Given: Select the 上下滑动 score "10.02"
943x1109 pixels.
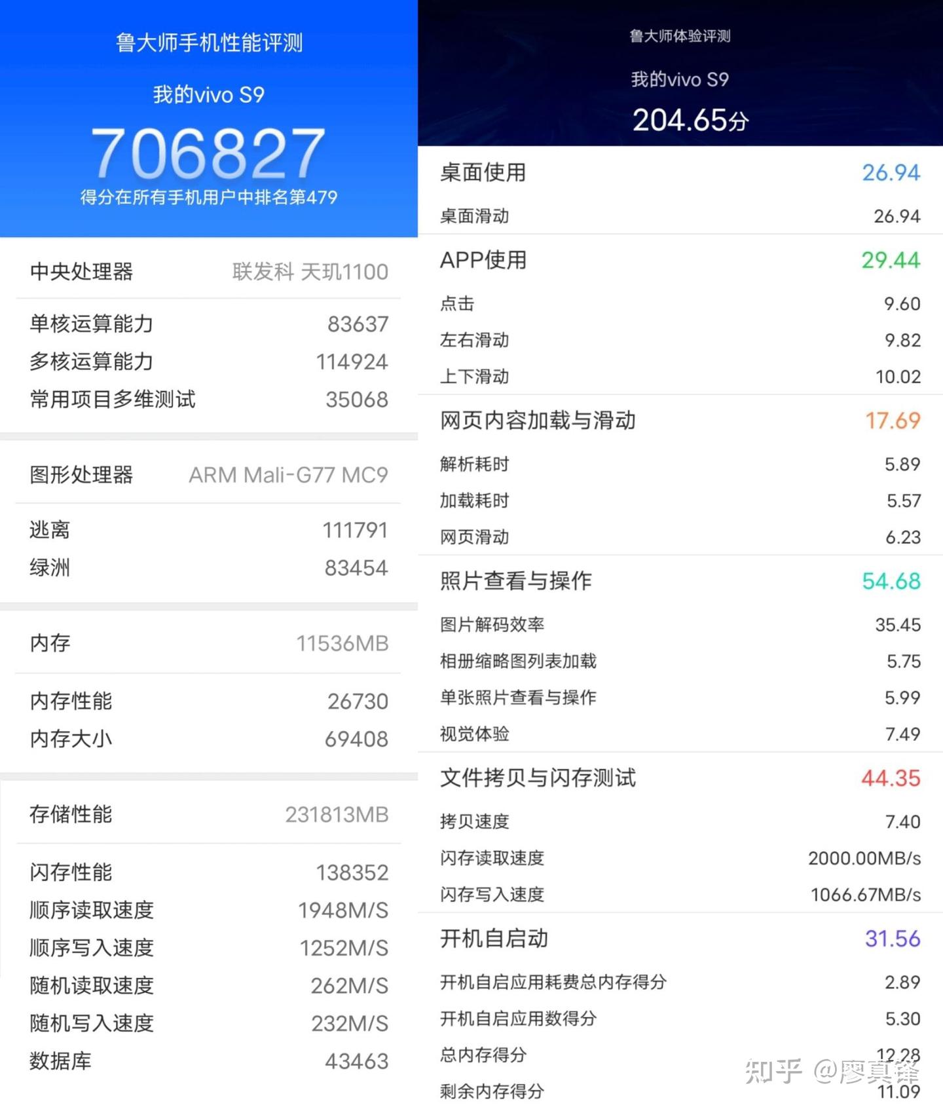Looking at the screenshot, I should click(x=898, y=377).
